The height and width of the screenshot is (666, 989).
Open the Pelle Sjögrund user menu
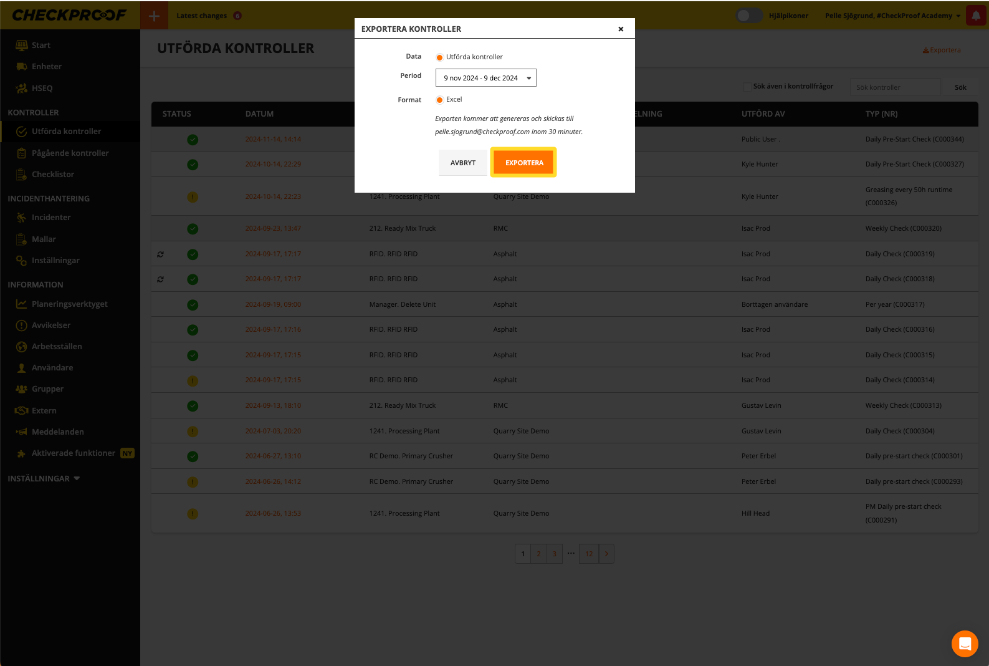[892, 16]
